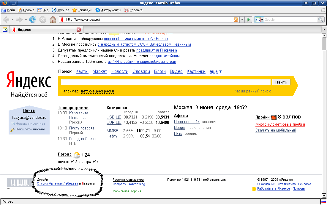Open the Закладки menu

(82, 10)
